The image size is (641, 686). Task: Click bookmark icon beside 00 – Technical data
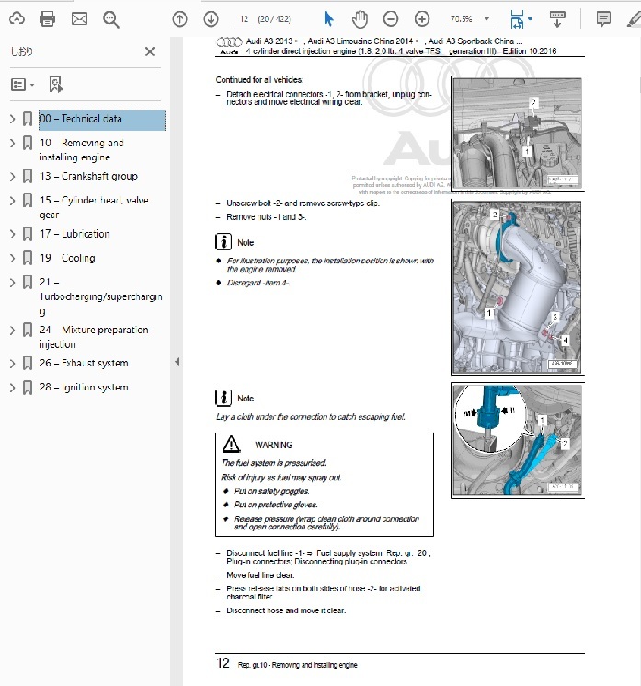point(28,119)
